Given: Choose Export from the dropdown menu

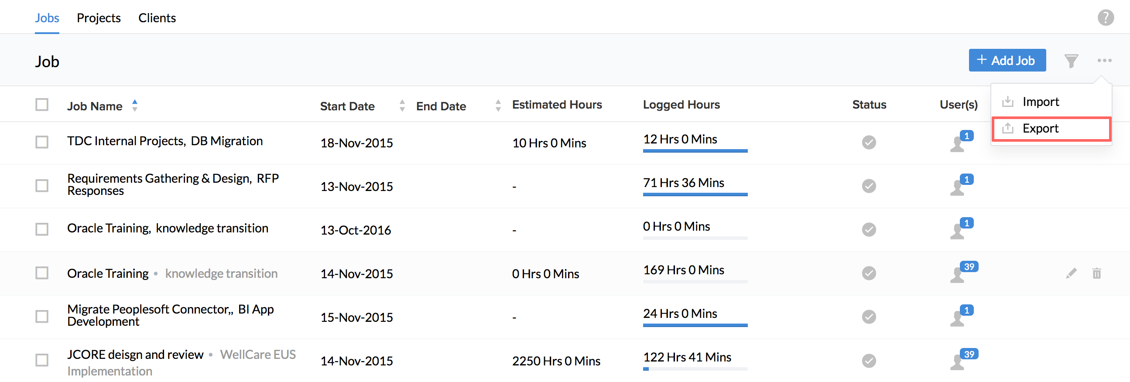Looking at the screenshot, I should (x=1040, y=129).
